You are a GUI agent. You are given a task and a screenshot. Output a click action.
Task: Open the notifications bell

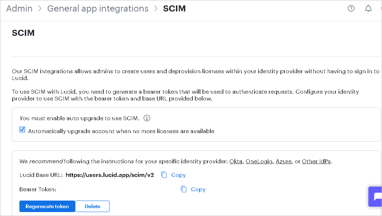click(x=368, y=9)
